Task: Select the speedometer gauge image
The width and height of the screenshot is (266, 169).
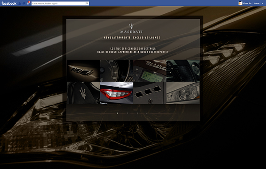Action: tap(116, 71)
